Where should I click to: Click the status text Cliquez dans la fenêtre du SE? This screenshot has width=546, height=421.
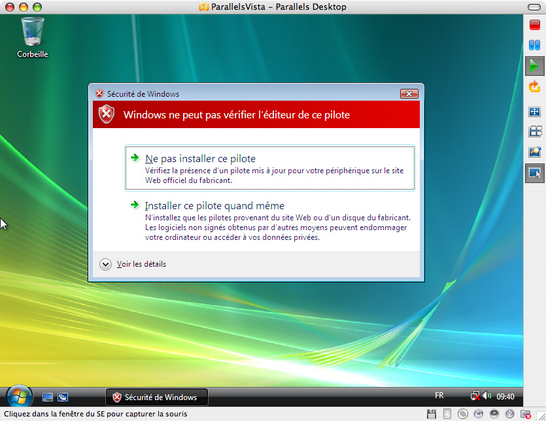[x=95, y=414]
